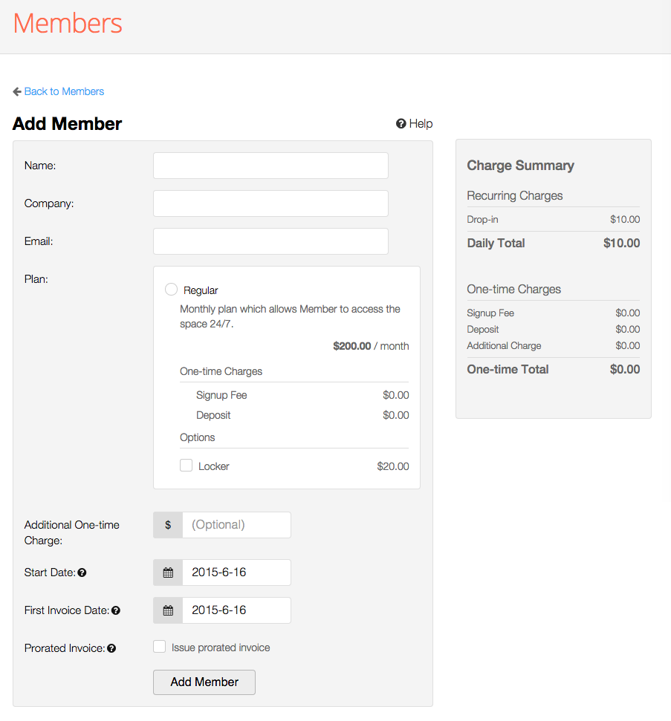Click the Members page heading
This screenshot has width=671, height=721.
(x=68, y=23)
